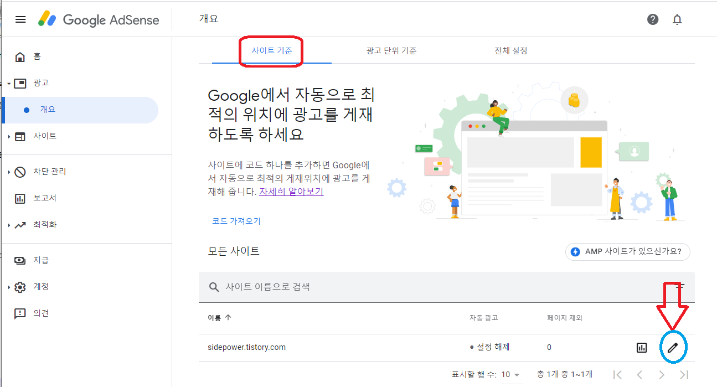This screenshot has width=717, height=387.
Task: Open the notifications bell
Action: click(677, 19)
